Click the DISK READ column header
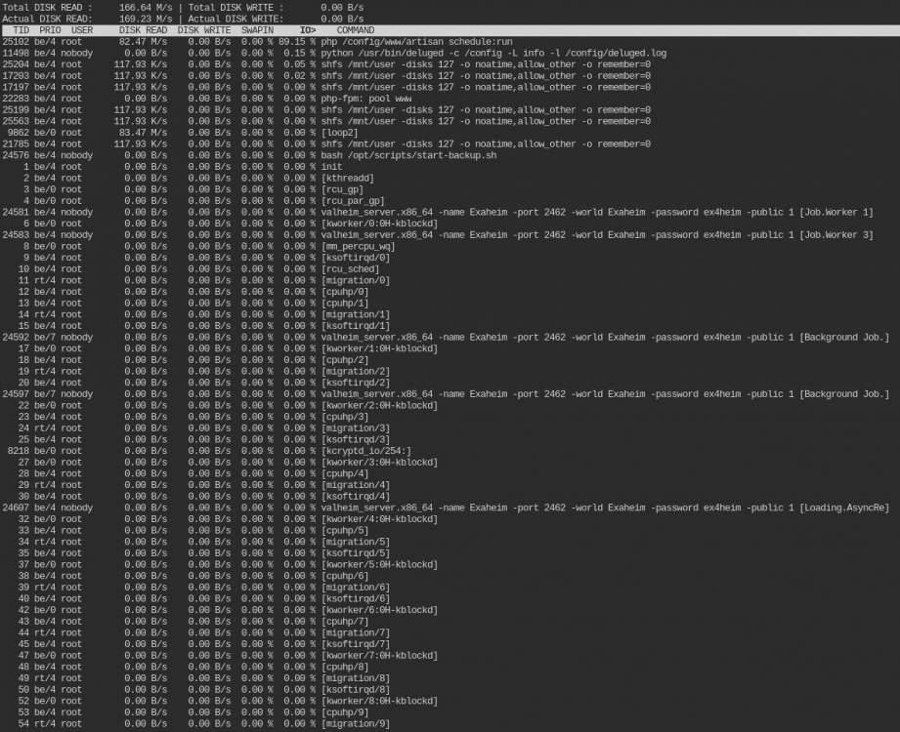This screenshot has width=900, height=732. click(143, 30)
